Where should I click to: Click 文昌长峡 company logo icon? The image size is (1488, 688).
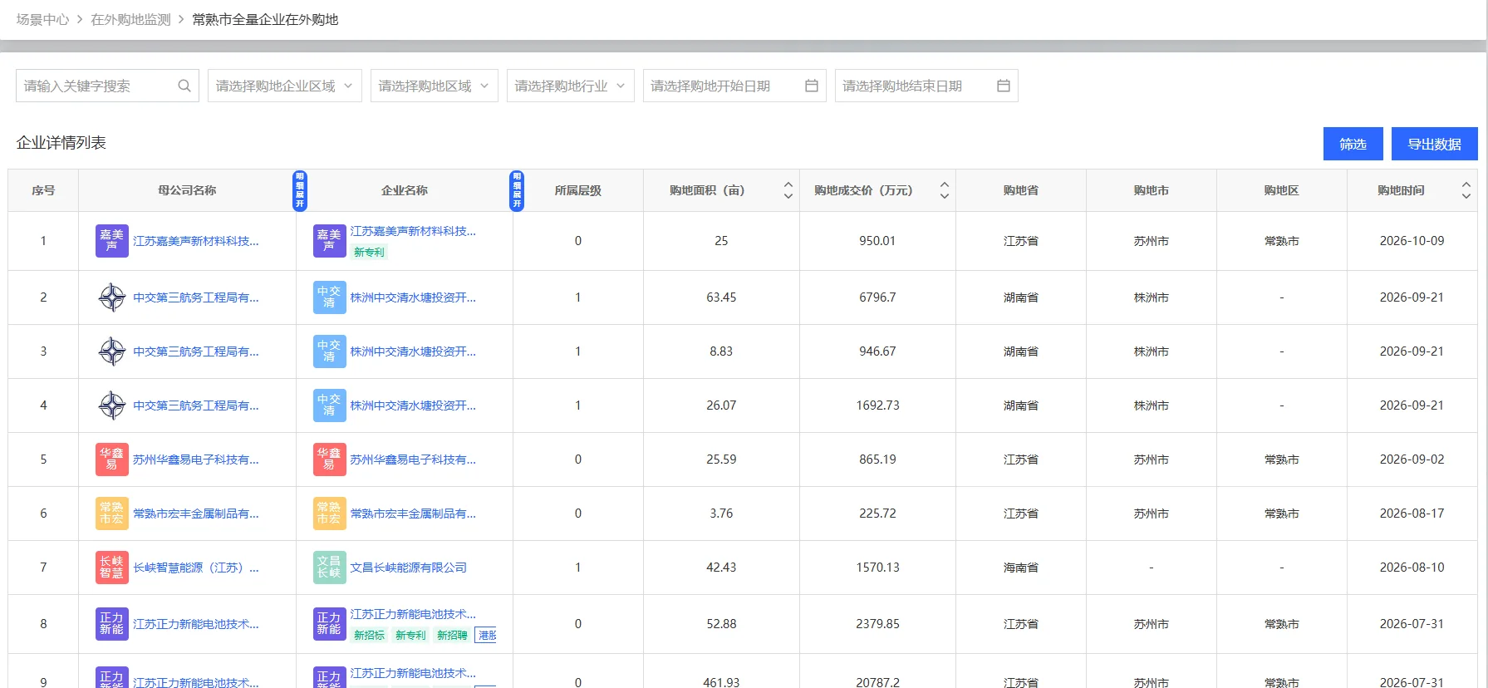pyautogui.click(x=329, y=568)
